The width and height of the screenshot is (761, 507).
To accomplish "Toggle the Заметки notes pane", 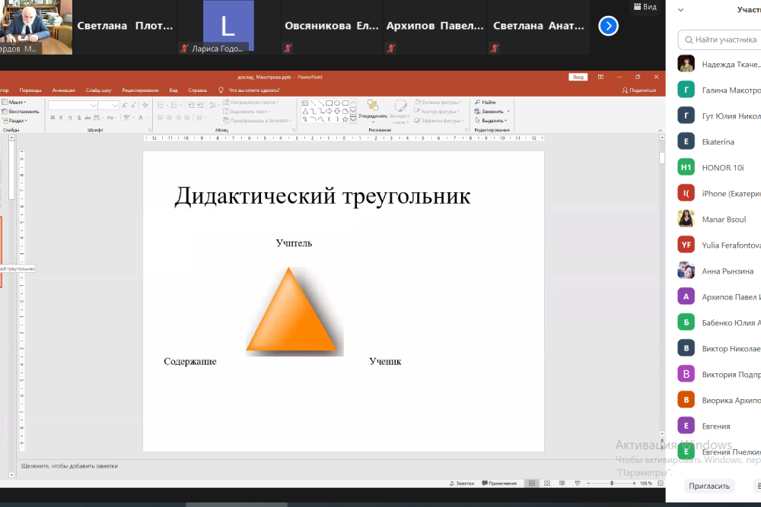I will 462,483.
